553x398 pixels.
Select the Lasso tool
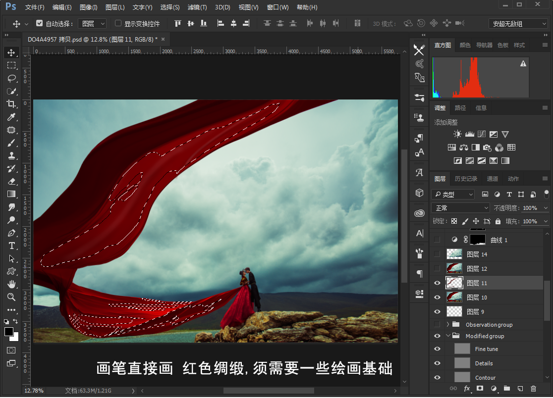(x=11, y=78)
